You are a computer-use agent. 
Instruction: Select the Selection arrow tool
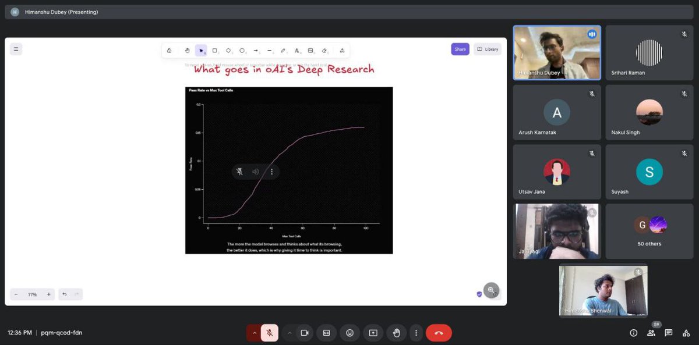(x=201, y=51)
